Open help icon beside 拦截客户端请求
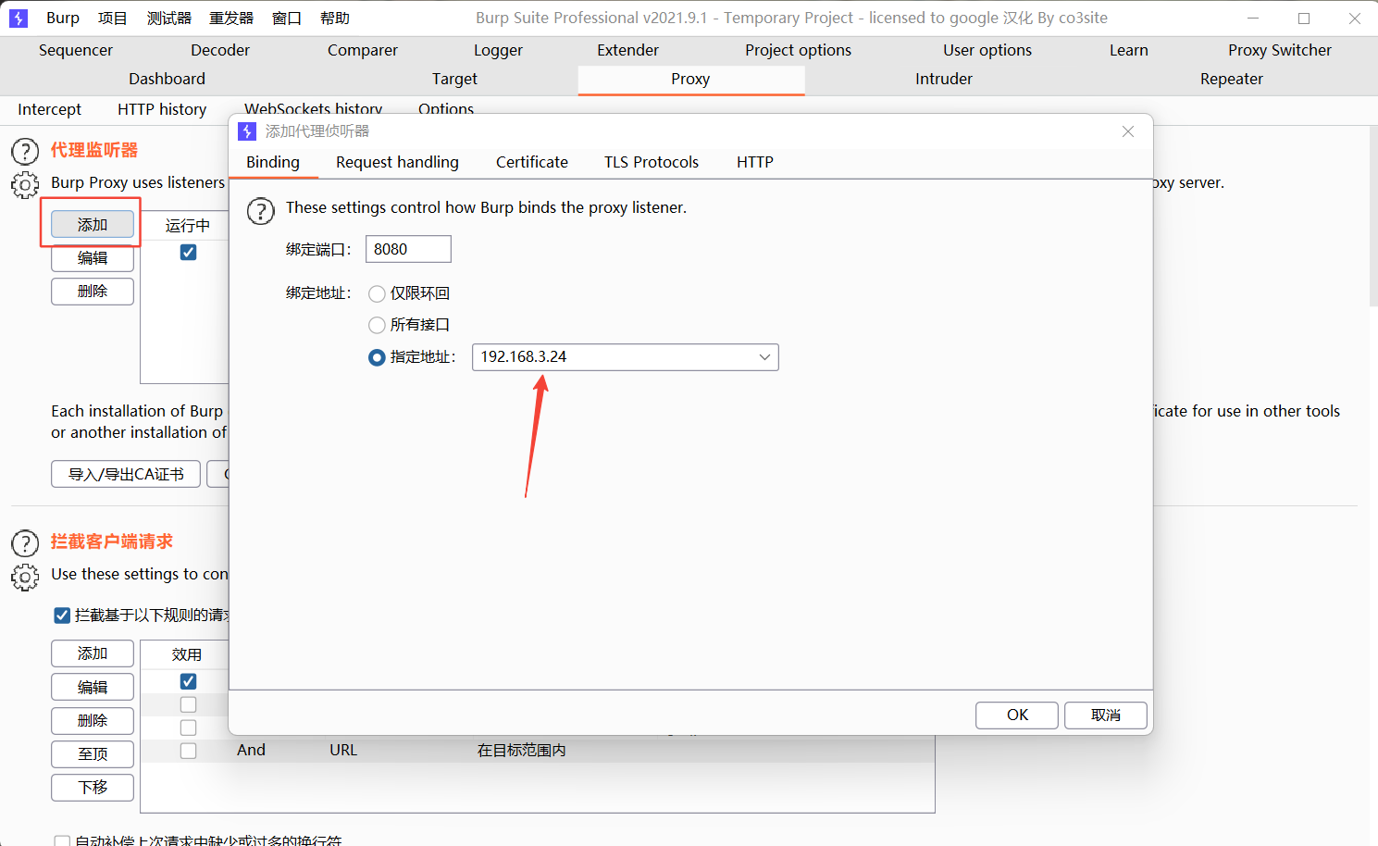Image resolution: width=1378 pixels, height=846 pixels. (x=25, y=543)
